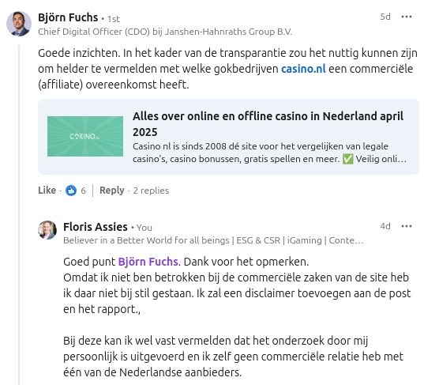The height and width of the screenshot is (385, 424).
Task: Click the 5d timestamp on the comment
Action: 385,17
